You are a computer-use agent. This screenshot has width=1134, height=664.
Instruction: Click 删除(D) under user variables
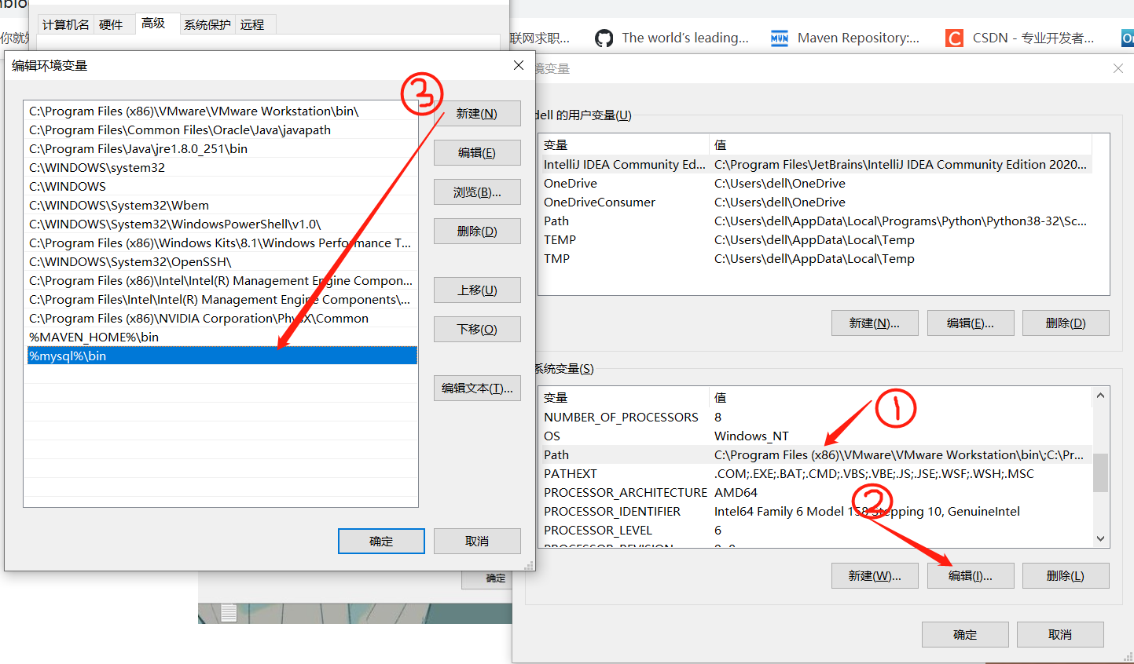point(1066,323)
